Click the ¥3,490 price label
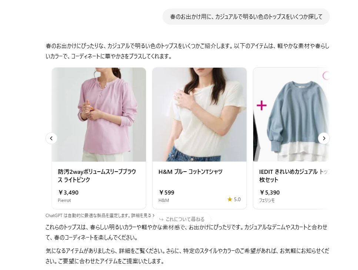This screenshot has width=358, height=270. coord(68,192)
